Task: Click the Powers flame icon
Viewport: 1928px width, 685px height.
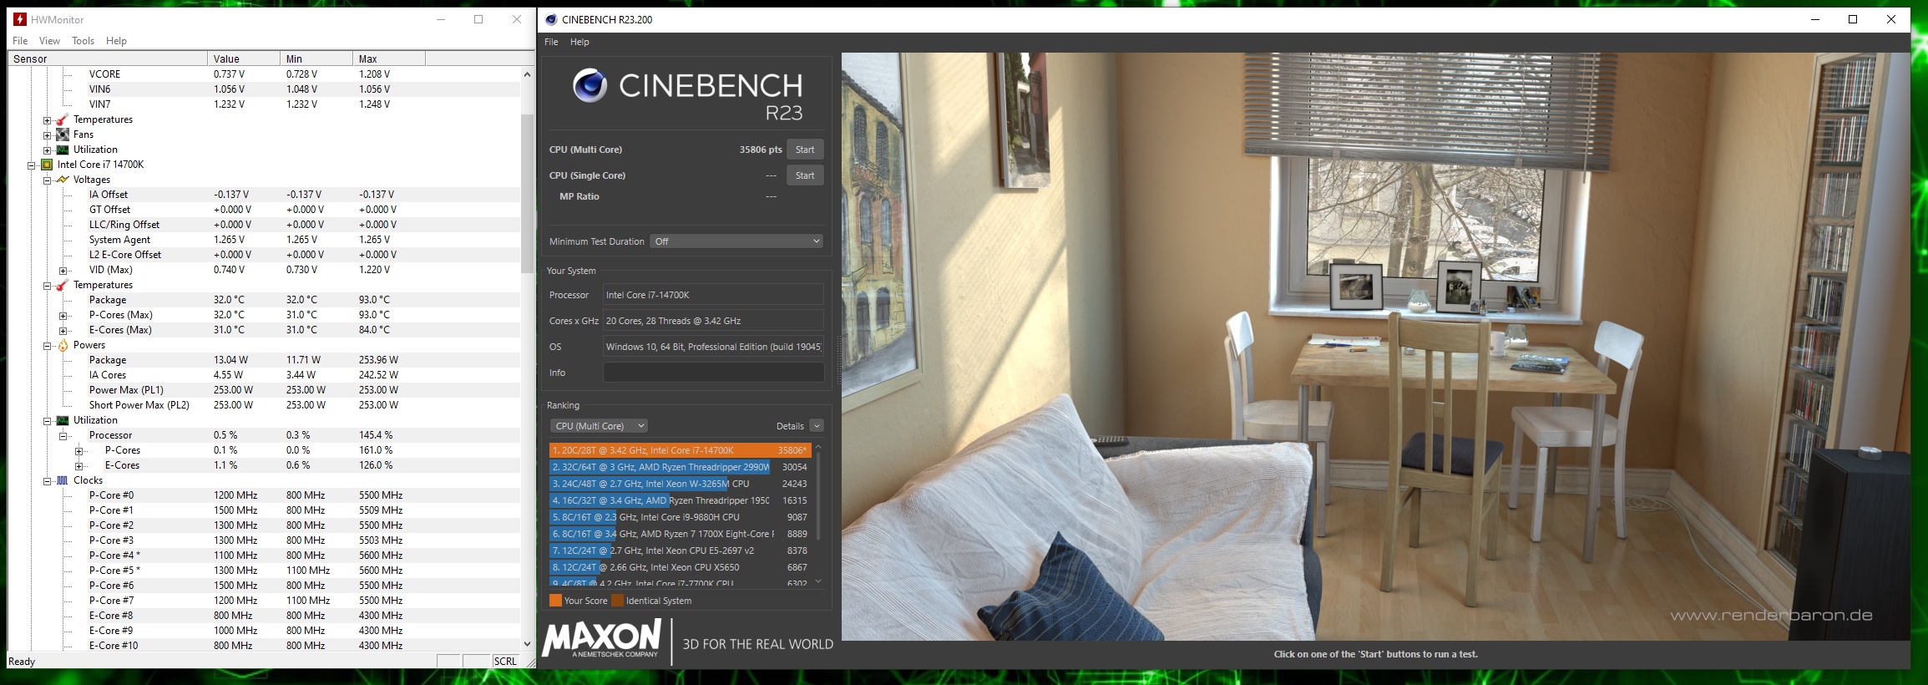Action: coord(63,345)
